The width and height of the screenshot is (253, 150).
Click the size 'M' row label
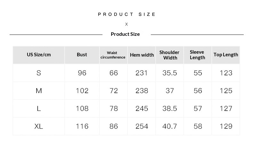[39, 91]
